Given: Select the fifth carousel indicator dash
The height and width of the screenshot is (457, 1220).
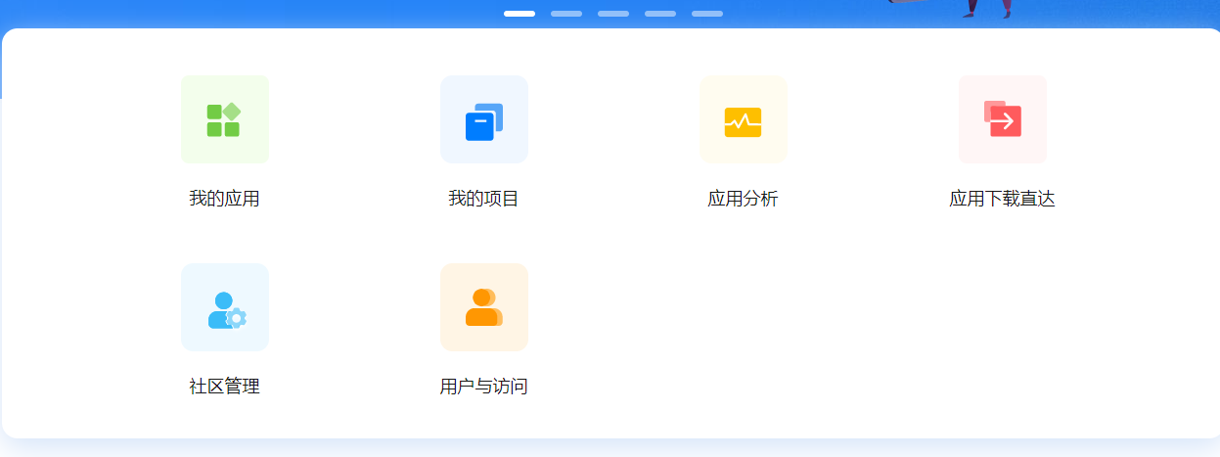Looking at the screenshot, I should (707, 14).
